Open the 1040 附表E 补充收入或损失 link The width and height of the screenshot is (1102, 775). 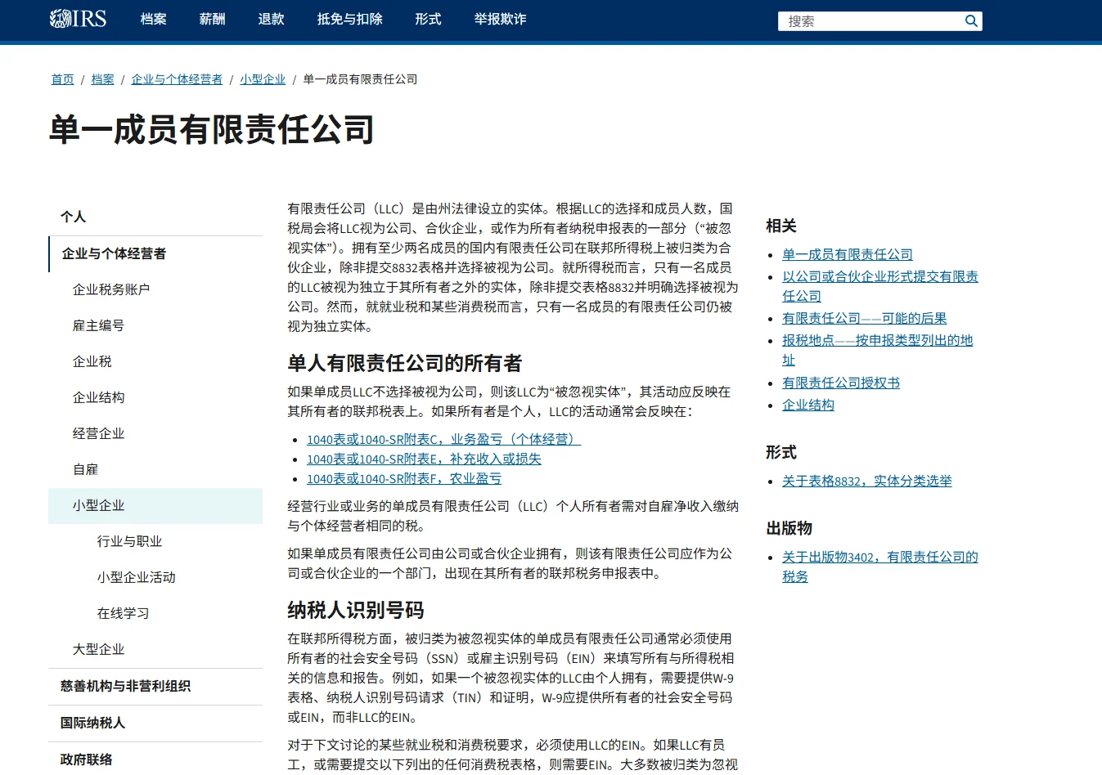tap(424, 459)
